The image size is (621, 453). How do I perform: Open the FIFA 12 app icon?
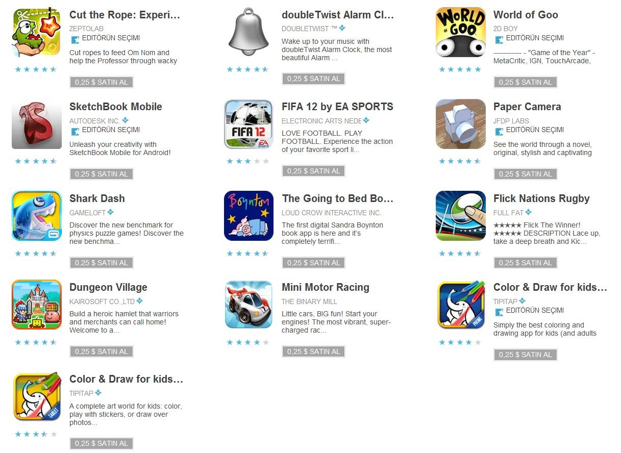click(249, 124)
